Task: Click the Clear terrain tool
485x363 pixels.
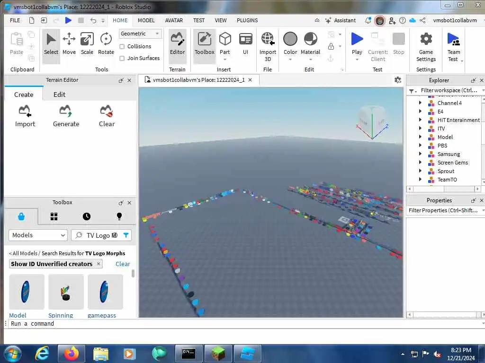Action: [107, 116]
